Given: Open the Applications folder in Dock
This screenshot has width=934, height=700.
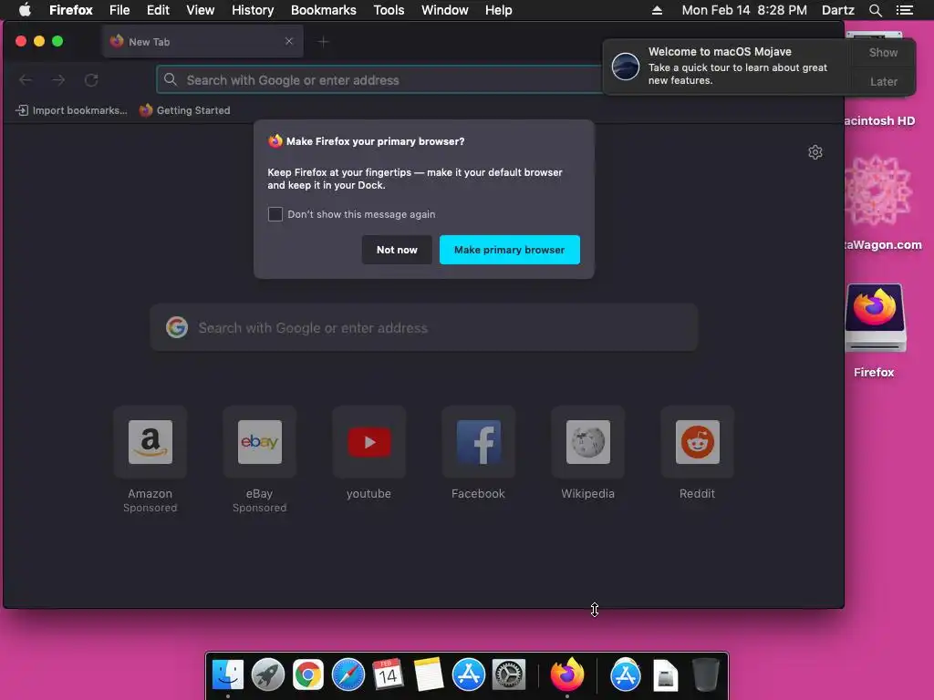Looking at the screenshot, I should 626,675.
